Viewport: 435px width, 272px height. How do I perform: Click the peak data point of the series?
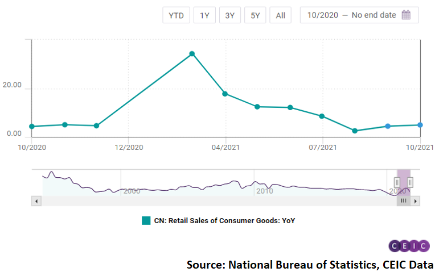192,54
